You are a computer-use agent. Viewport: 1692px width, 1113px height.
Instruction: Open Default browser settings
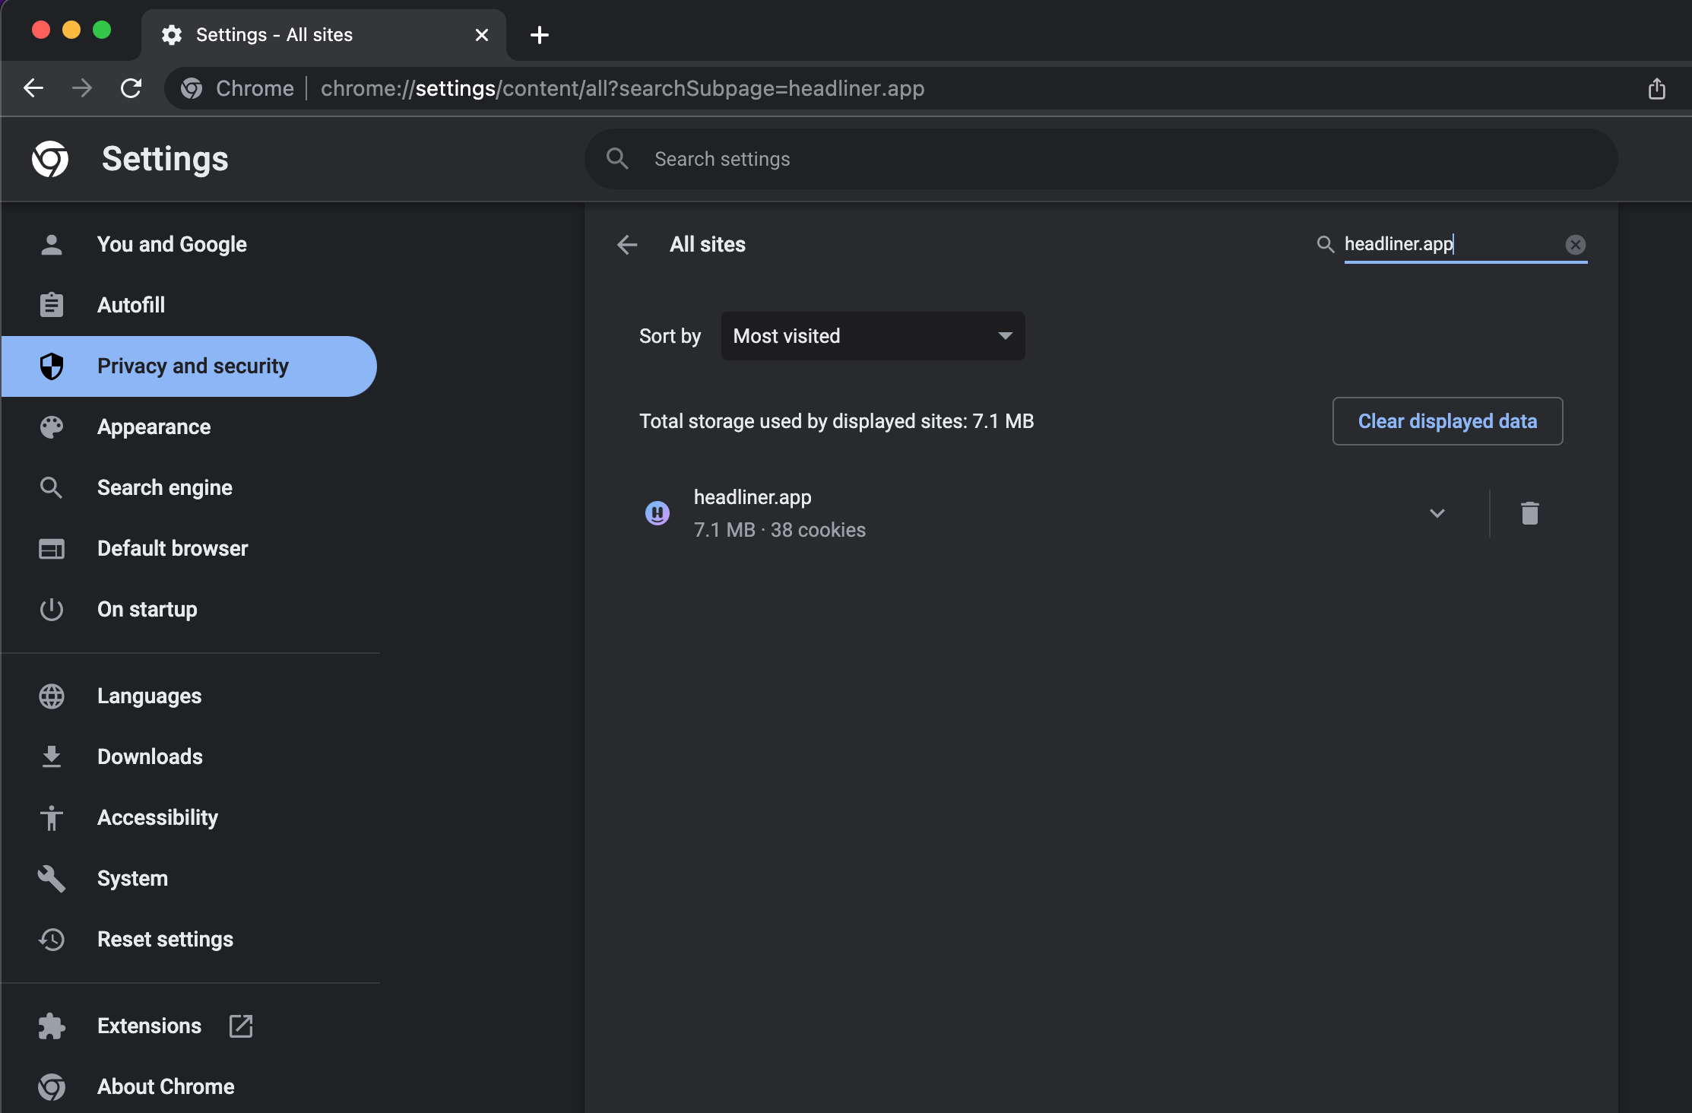(x=189, y=548)
